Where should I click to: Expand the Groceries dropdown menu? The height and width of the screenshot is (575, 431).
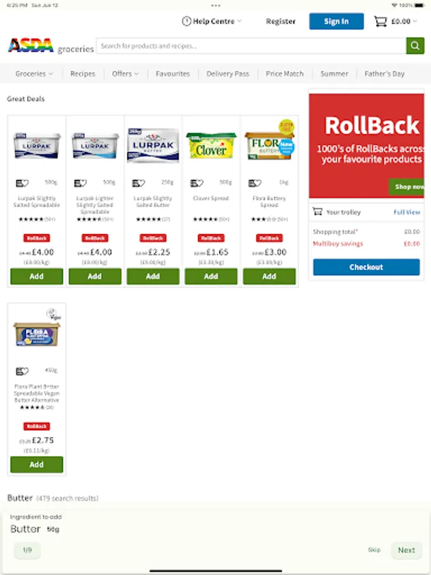click(x=34, y=73)
